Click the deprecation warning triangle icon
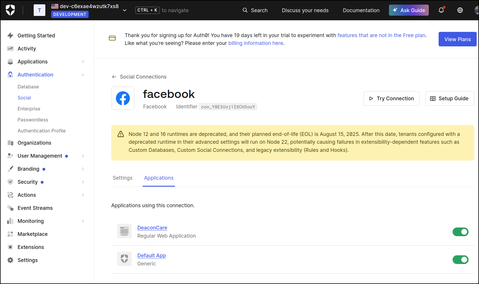 pyautogui.click(x=121, y=134)
